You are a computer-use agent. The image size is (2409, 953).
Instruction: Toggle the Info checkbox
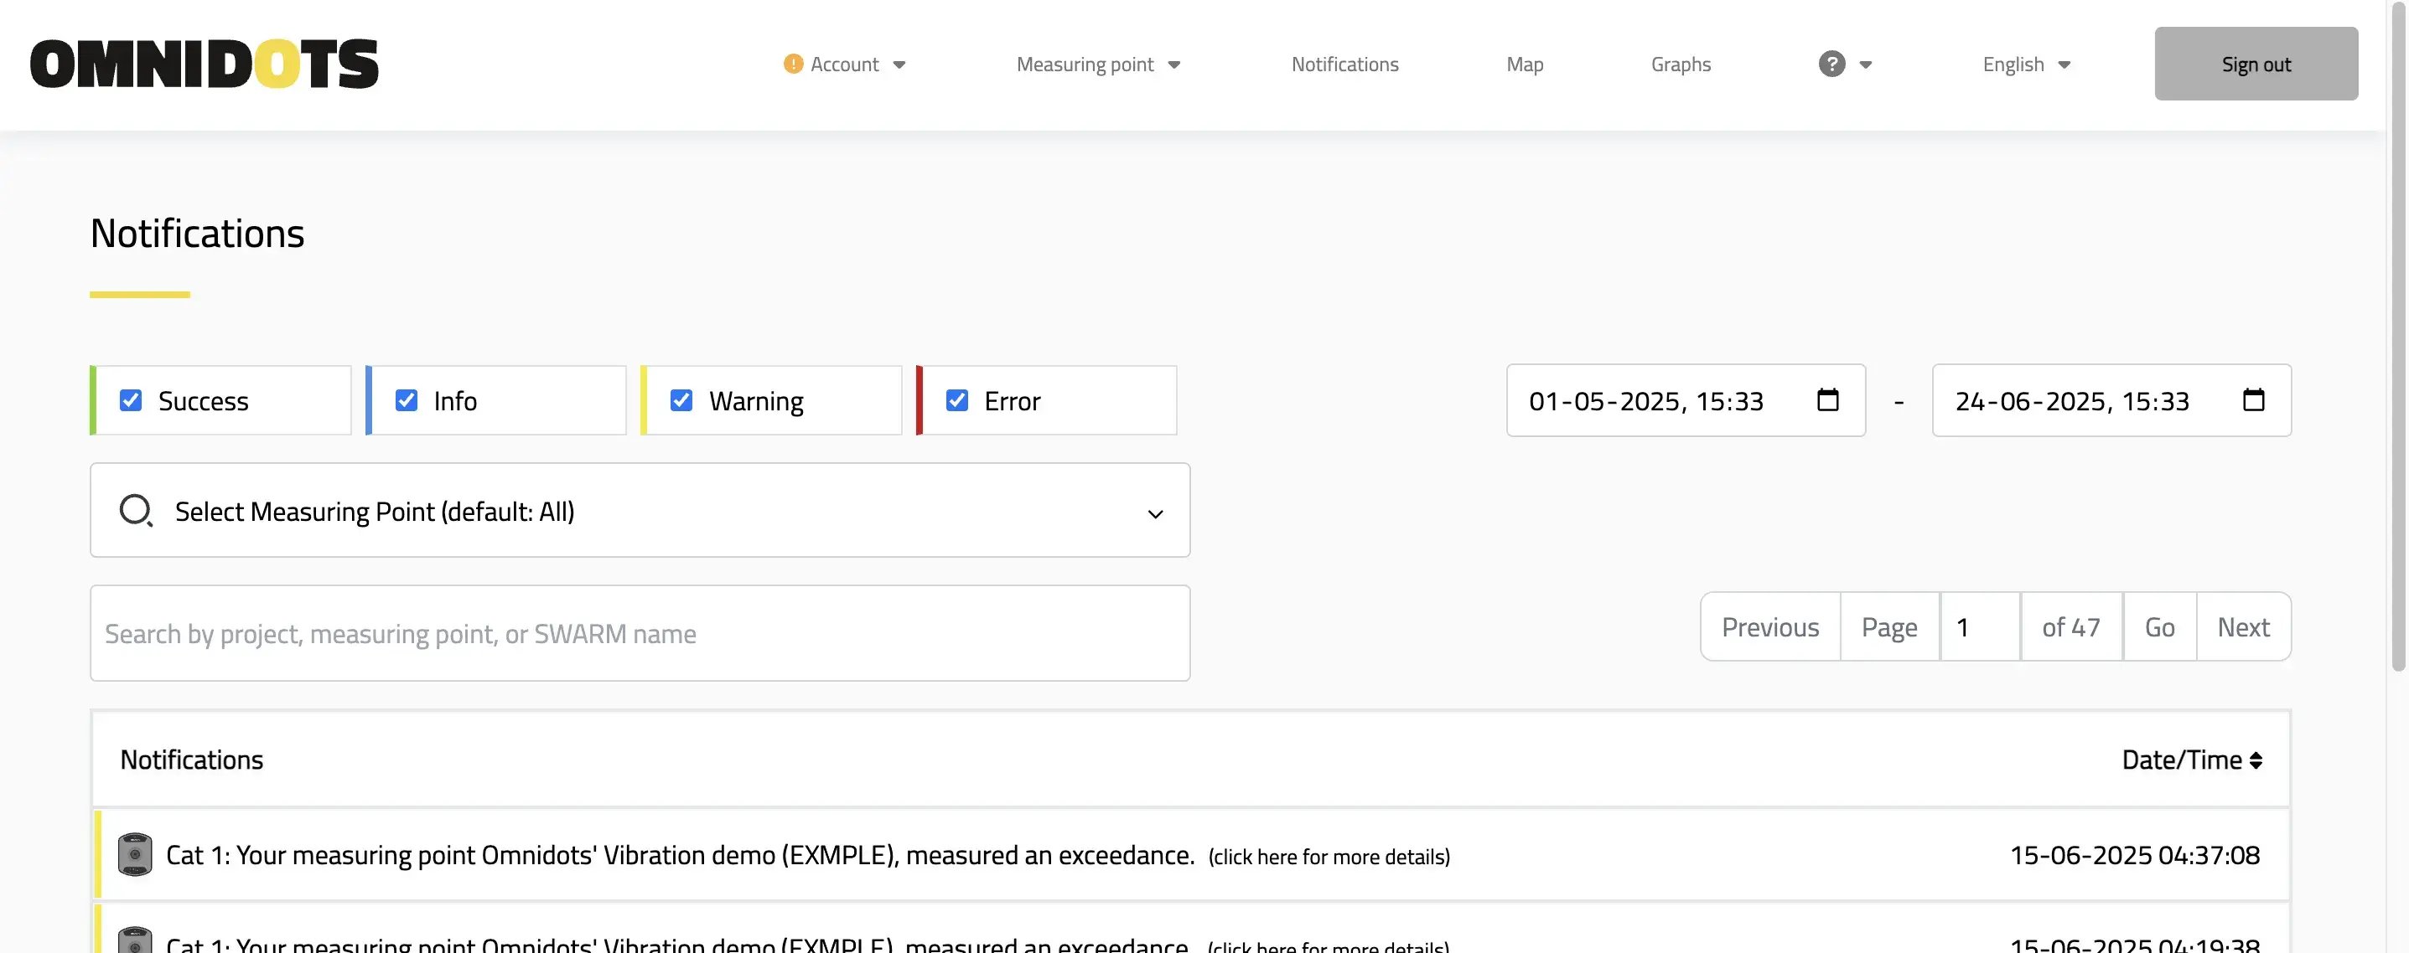[406, 400]
